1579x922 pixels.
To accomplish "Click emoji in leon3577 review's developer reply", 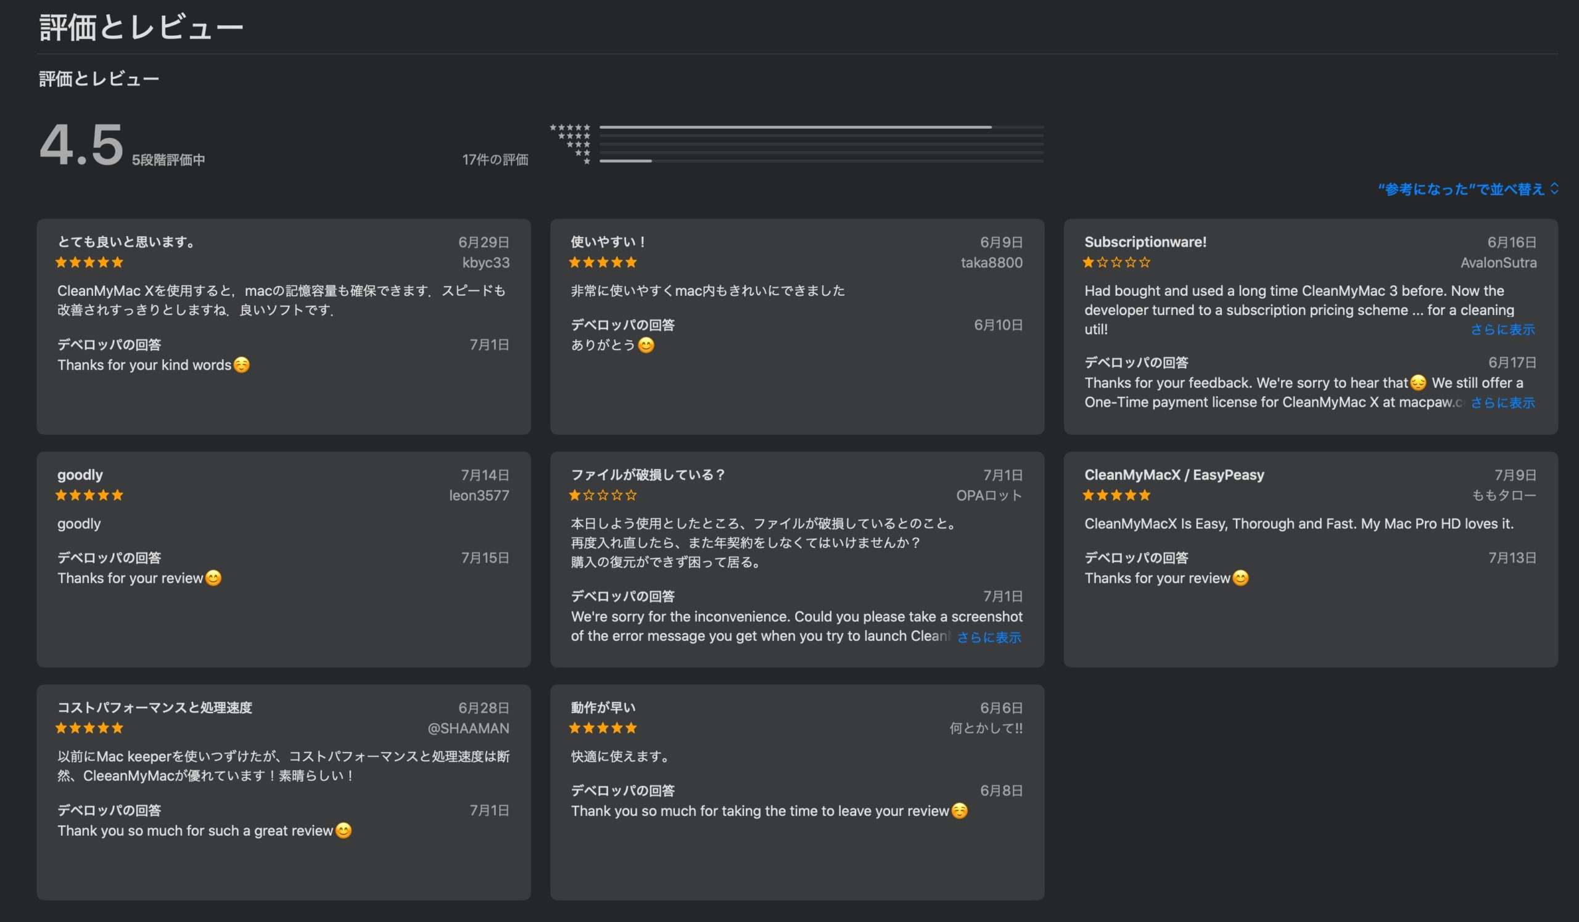I will pyautogui.click(x=213, y=577).
